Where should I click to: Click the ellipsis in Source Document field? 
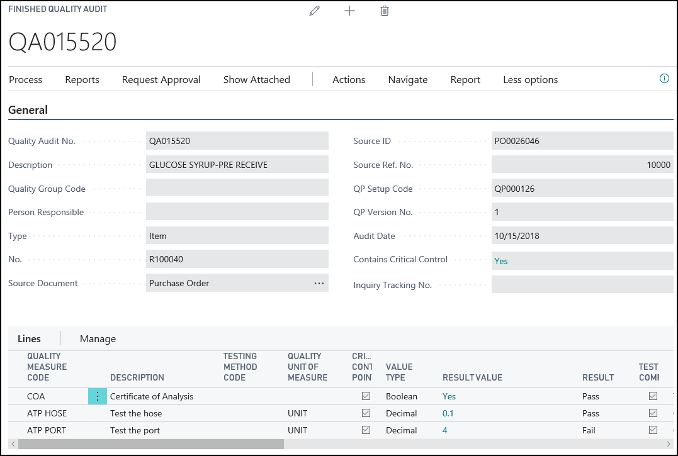(319, 283)
